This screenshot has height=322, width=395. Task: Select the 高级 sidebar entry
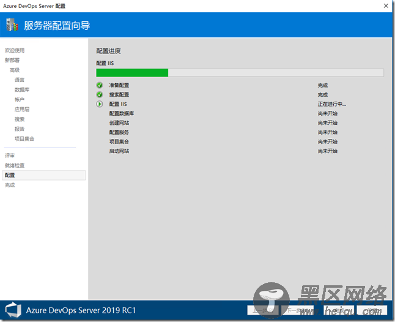[15, 70]
